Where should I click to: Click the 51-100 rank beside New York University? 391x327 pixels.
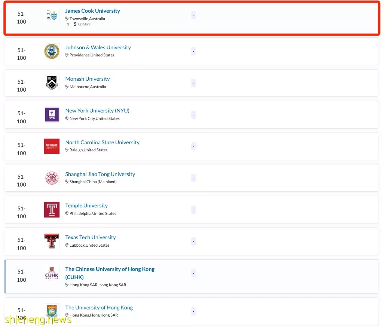(x=21, y=117)
